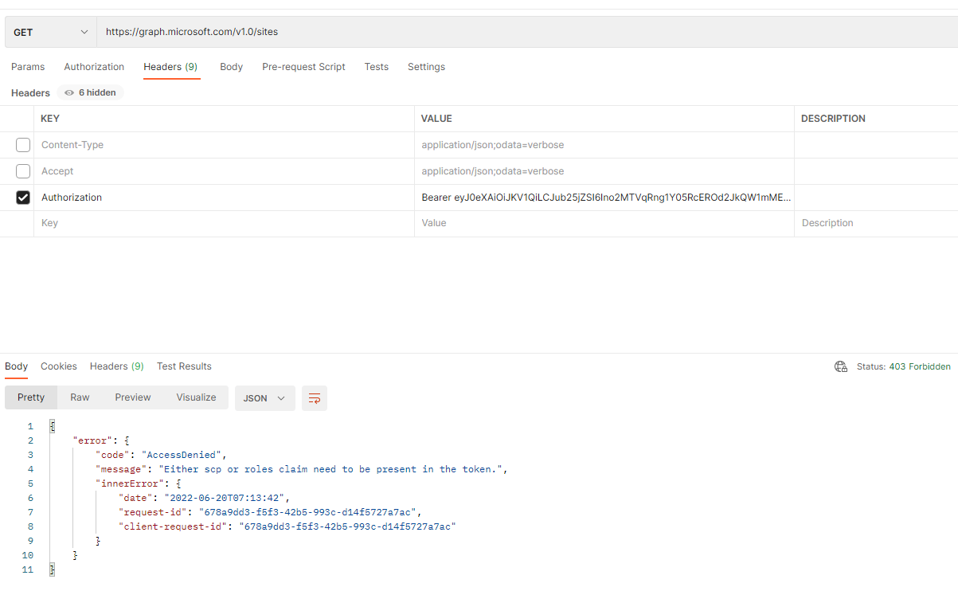Viewport: 958px width, 591px height.
Task: Show the 6 hidden auto-generated headers
Action: (90, 92)
